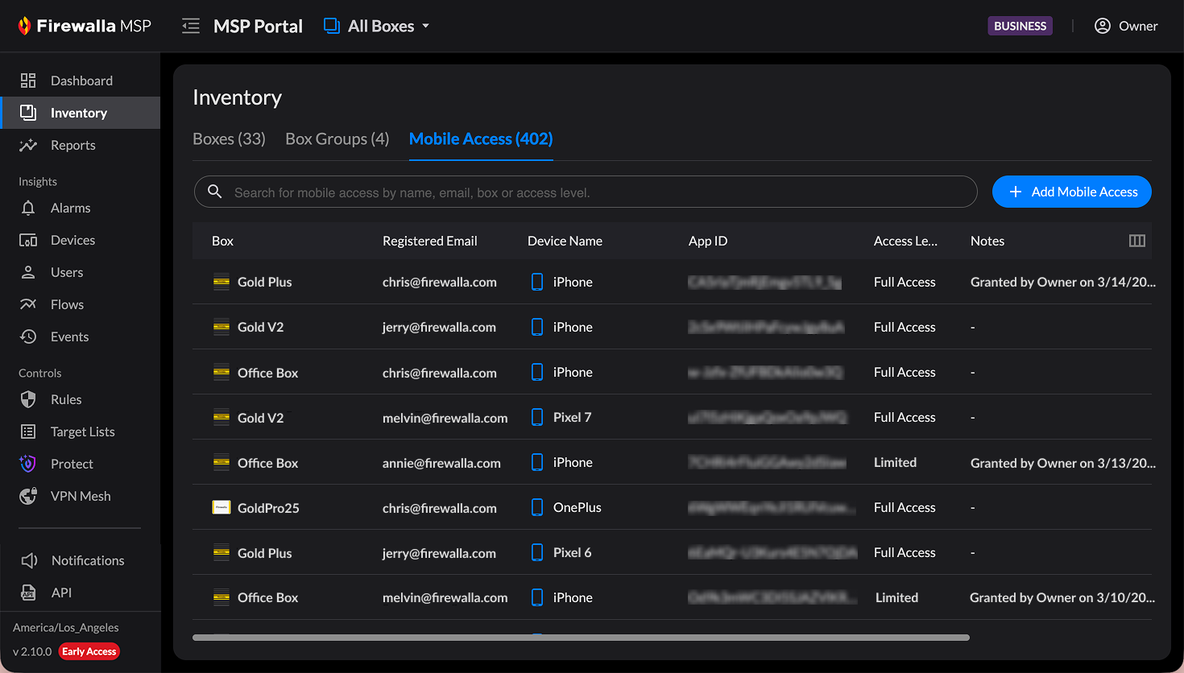Open the Owner account menu
This screenshot has width=1184, height=673.
click(x=1126, y=27)
